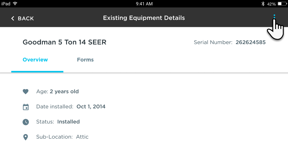Viewport: 288px width, 146px height.
Task: Open the three-dot more options menu
Action: point(274,18)
